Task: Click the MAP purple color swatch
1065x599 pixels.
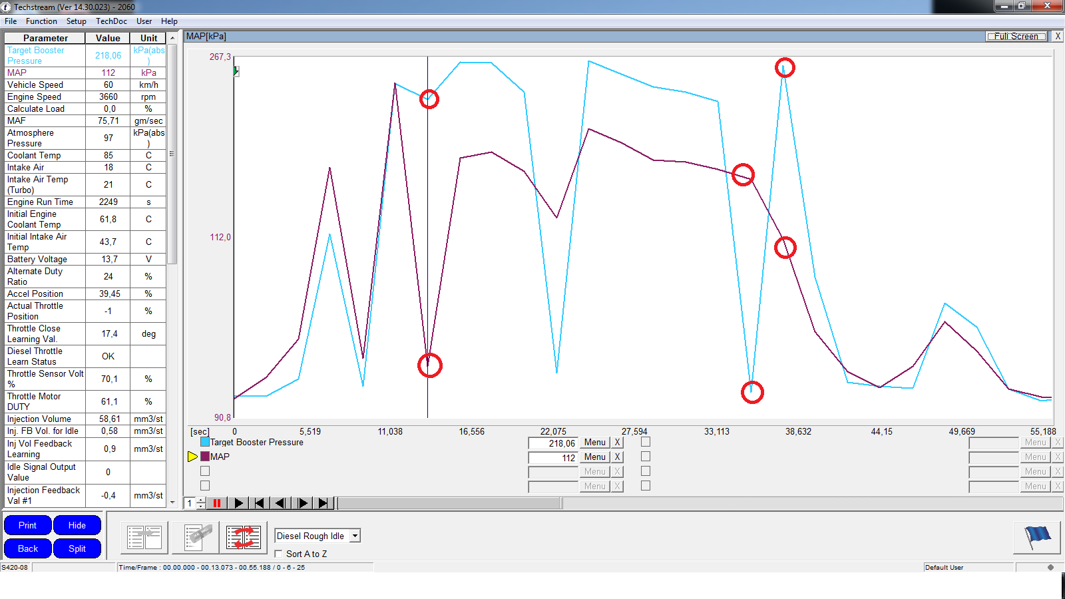Action: (205, 457)
